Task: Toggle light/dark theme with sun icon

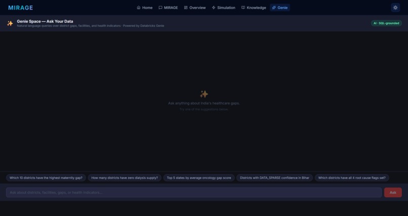Action: [x=395, y=8]
